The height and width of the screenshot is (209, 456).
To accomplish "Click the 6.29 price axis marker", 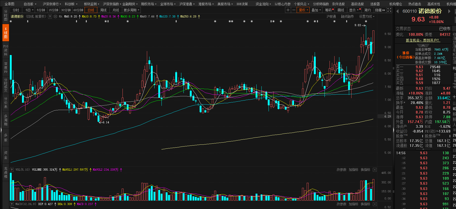I will pos(385,116).
